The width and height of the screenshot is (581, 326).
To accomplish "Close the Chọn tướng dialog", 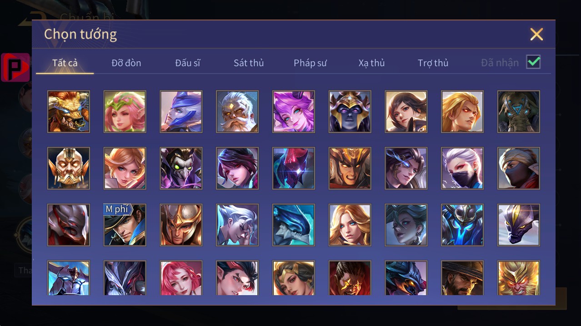I will click(536, 34).
